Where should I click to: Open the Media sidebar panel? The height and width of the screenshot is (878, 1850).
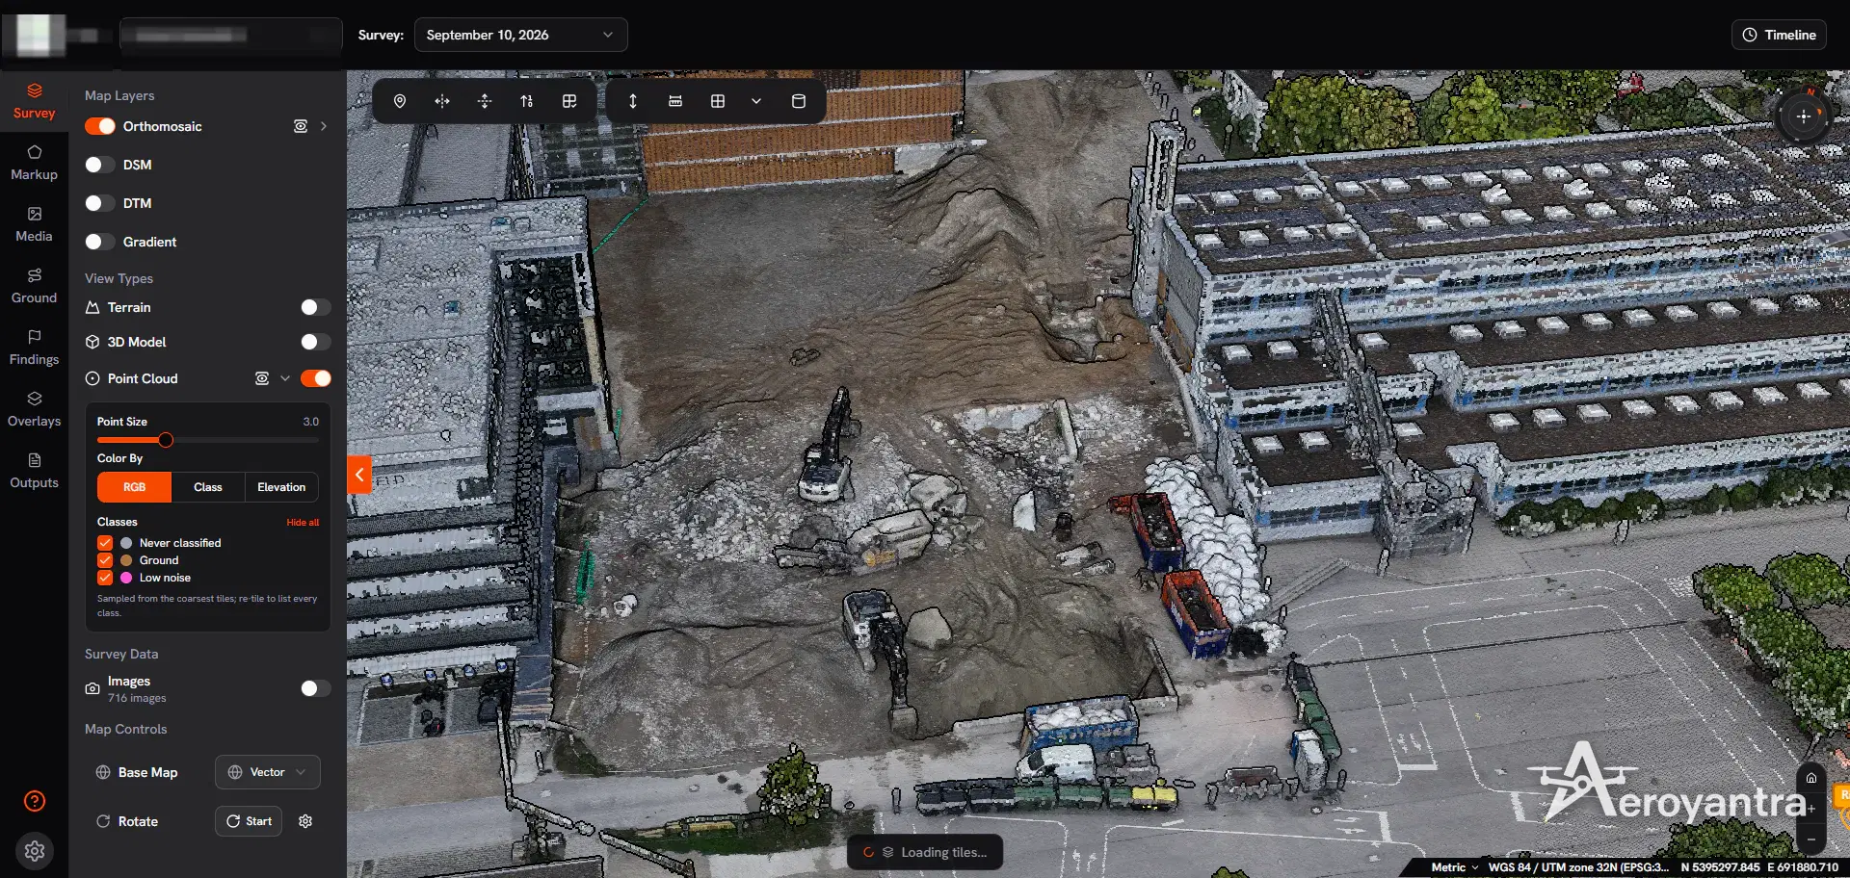[x=34, y=224]
